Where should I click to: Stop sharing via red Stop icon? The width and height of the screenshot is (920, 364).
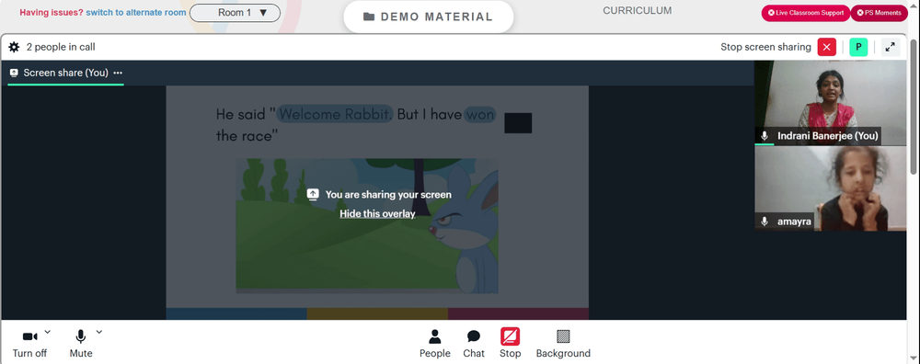(510, 336)
